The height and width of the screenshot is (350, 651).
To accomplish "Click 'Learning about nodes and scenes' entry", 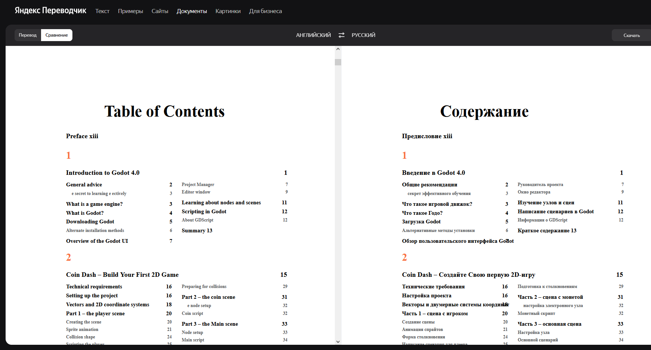I will pos(221,202).
